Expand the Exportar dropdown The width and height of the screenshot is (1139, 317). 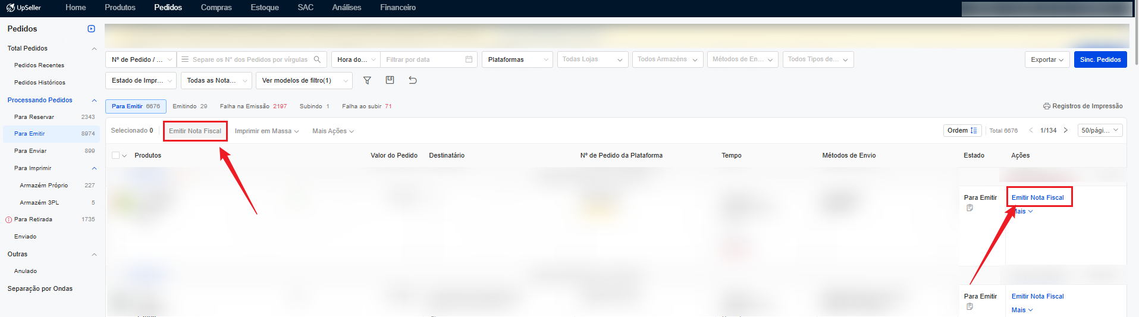pyautogui.click(x=1046, y=59)
